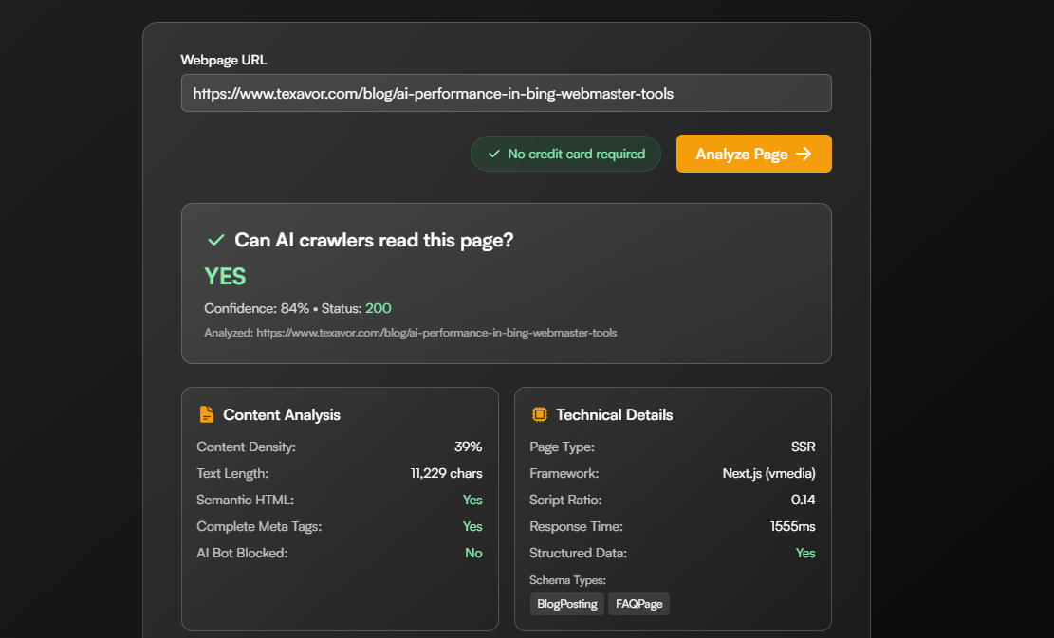Select the document icon in Content Analysis panel
The width and height of the screenshot is (1054, 638).
(x=206, y=413)
